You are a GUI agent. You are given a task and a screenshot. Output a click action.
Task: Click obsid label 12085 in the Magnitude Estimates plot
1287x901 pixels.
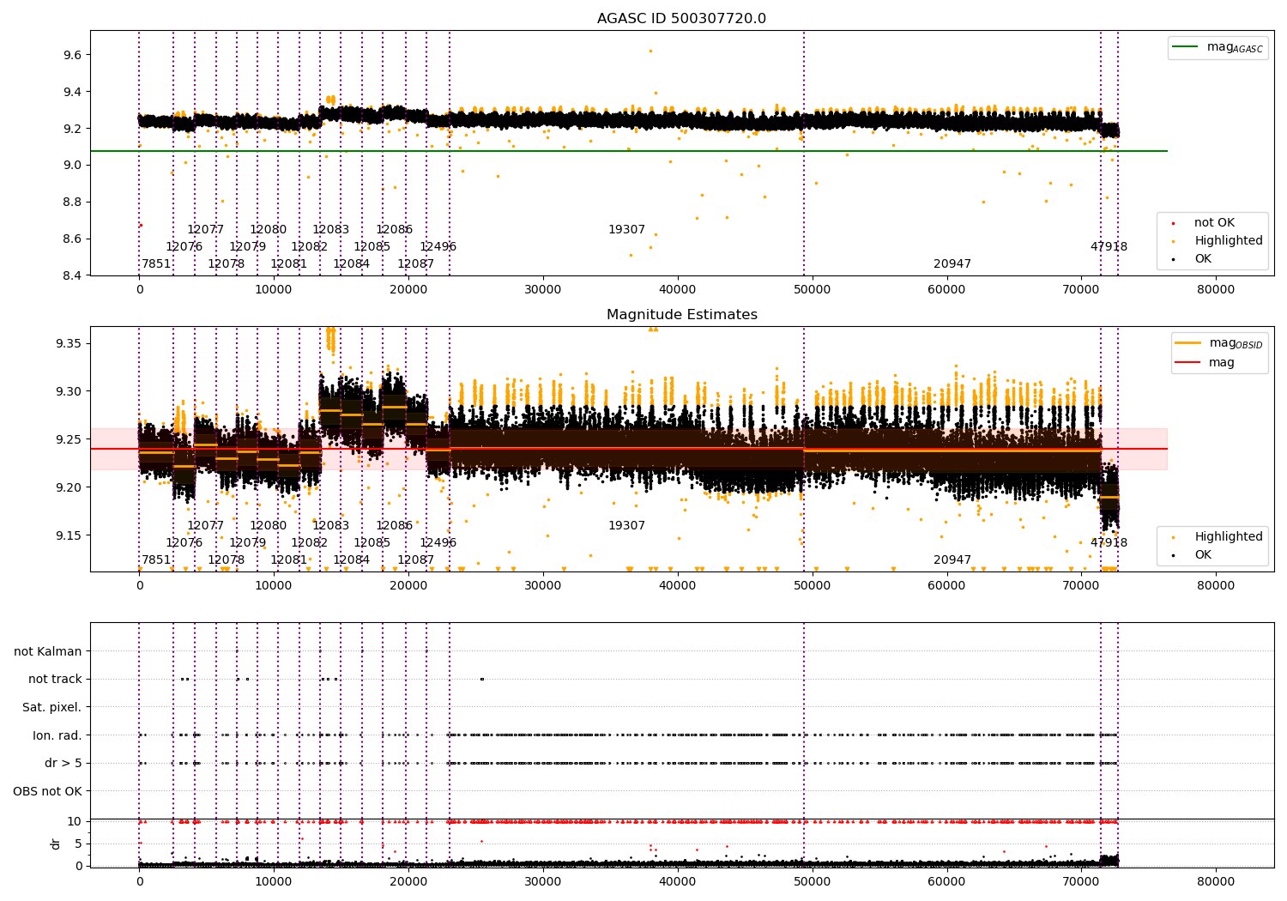point(372,543)
